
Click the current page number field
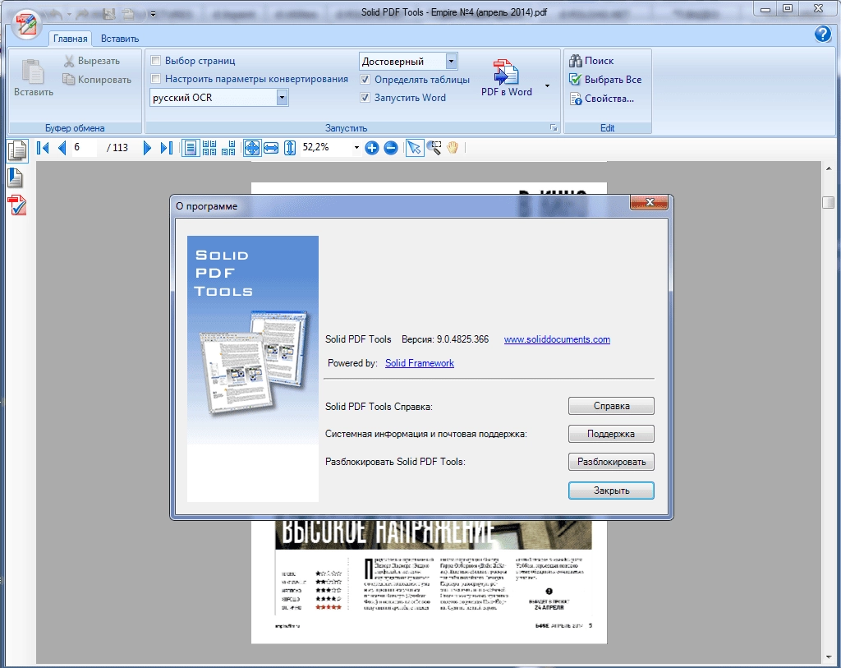(x=85, y=148)
